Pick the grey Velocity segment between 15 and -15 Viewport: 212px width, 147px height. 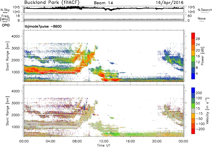(193, 111)
